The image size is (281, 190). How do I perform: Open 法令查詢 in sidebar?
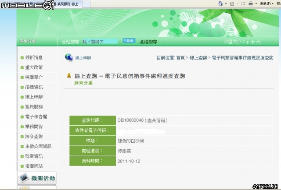(34, 137)
